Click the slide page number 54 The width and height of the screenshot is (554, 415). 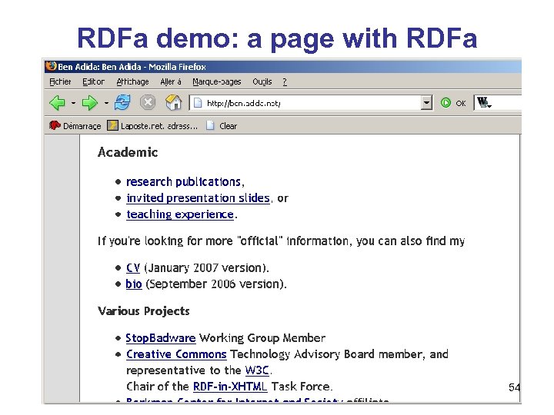coord(514,387)
